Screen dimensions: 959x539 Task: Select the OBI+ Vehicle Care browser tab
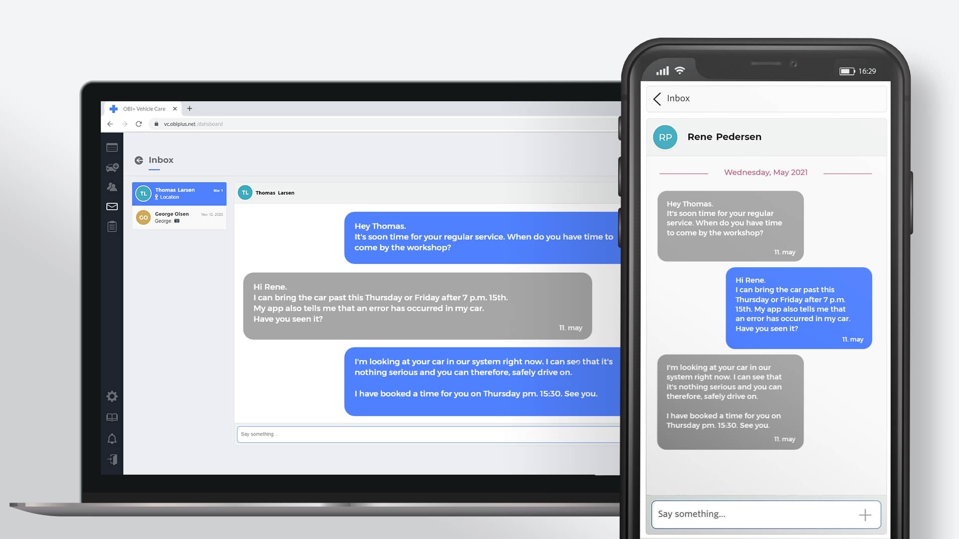(x=141, y=109)
